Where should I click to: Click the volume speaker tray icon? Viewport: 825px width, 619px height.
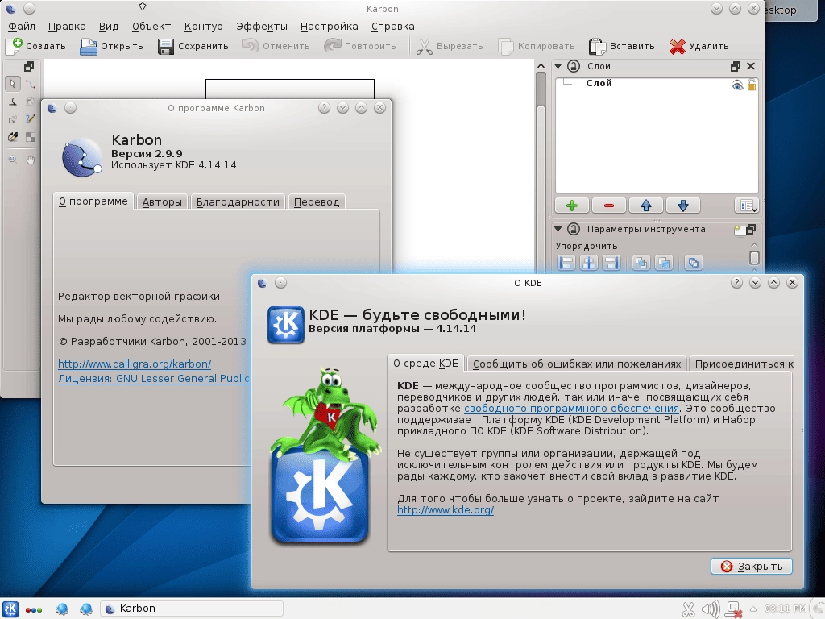tap(711, 609)
